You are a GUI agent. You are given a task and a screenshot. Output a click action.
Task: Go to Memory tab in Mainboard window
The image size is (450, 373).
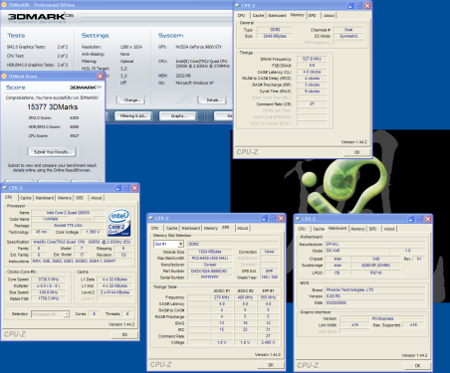(x=357, y=229)
